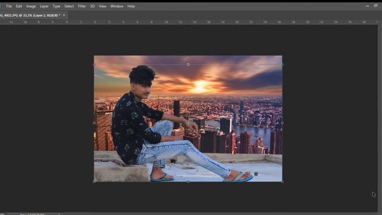Restore down the Photoshop window
This screenshot has height=215, width=382.
point(375,5)
